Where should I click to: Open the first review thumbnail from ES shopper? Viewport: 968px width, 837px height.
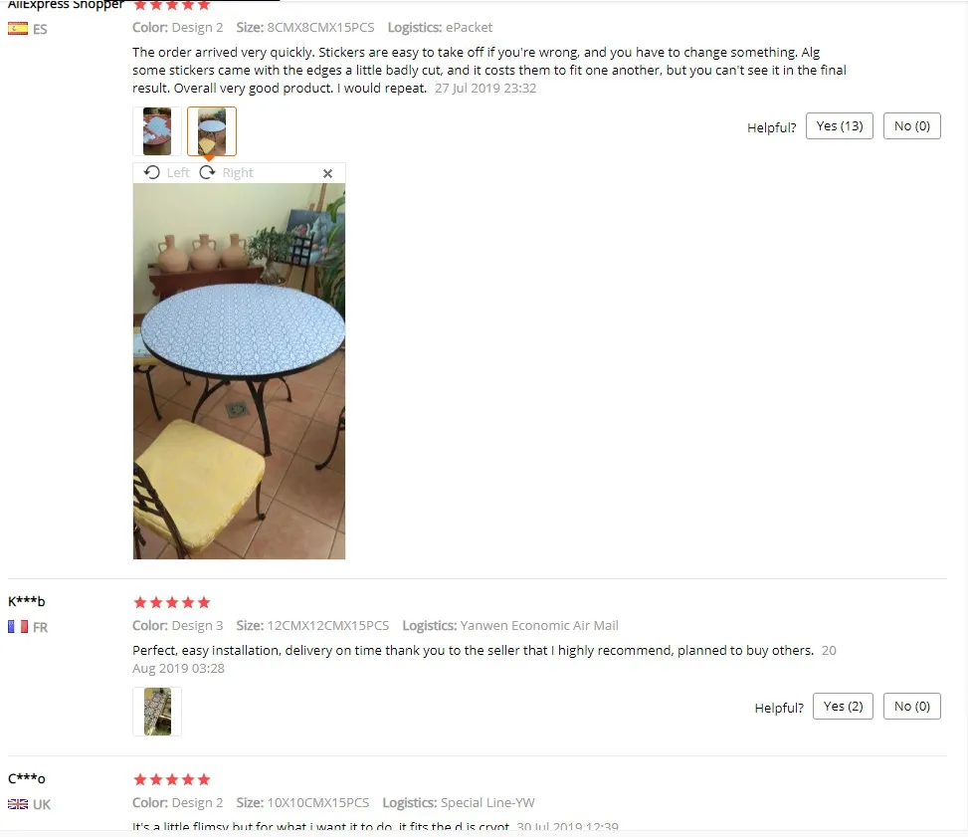157,131
